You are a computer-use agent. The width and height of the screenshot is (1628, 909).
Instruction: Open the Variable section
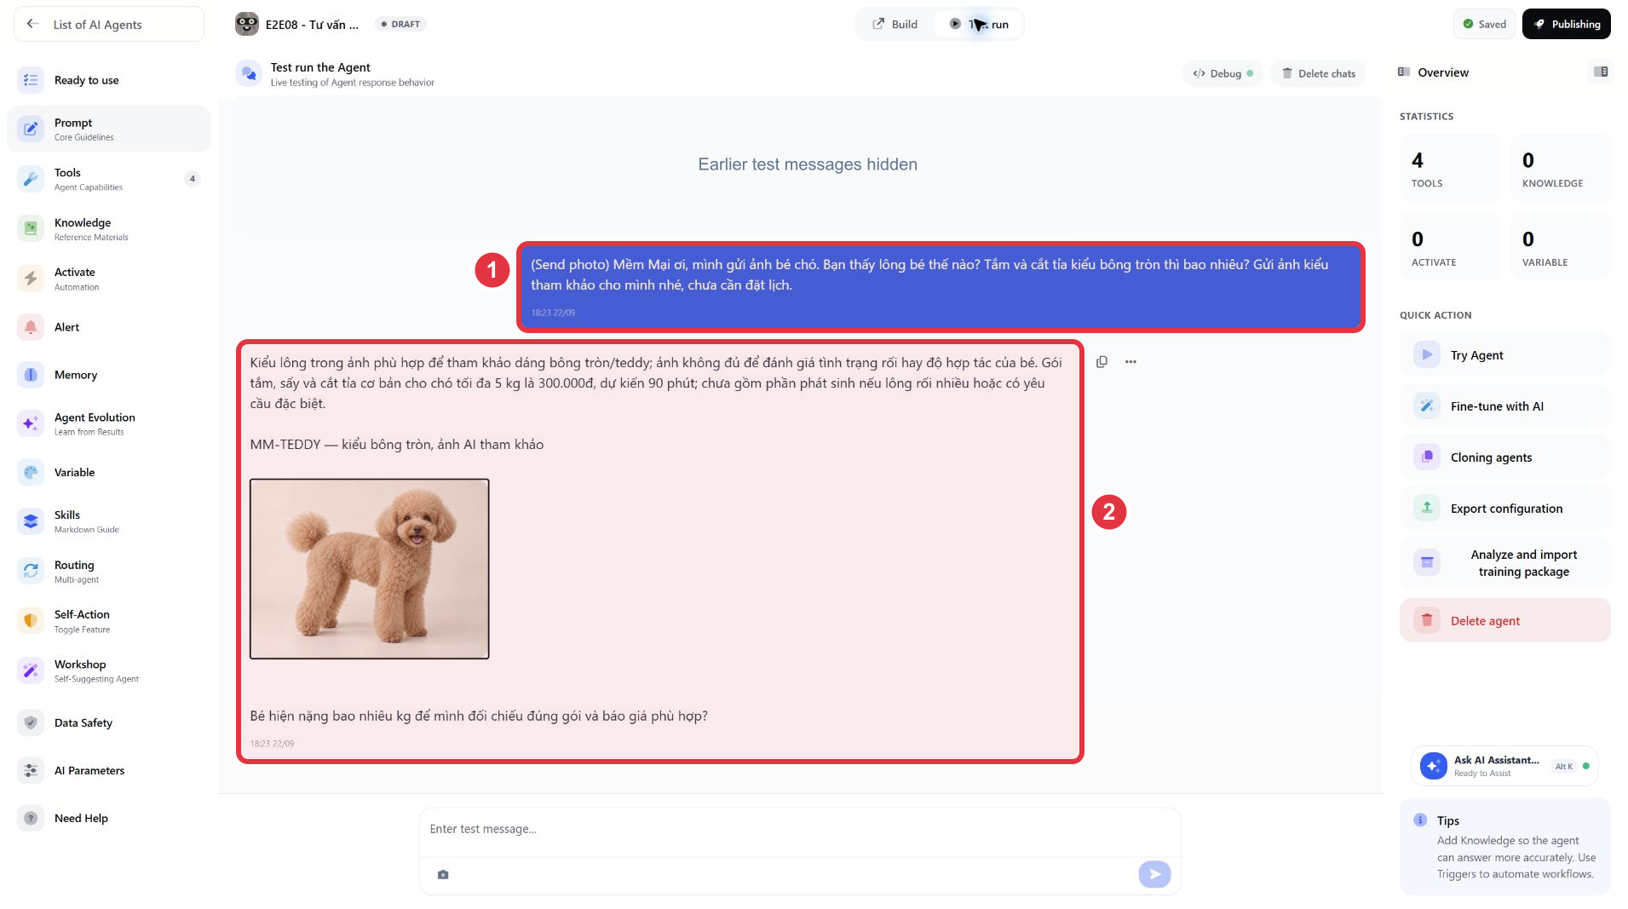click(108, 472)
